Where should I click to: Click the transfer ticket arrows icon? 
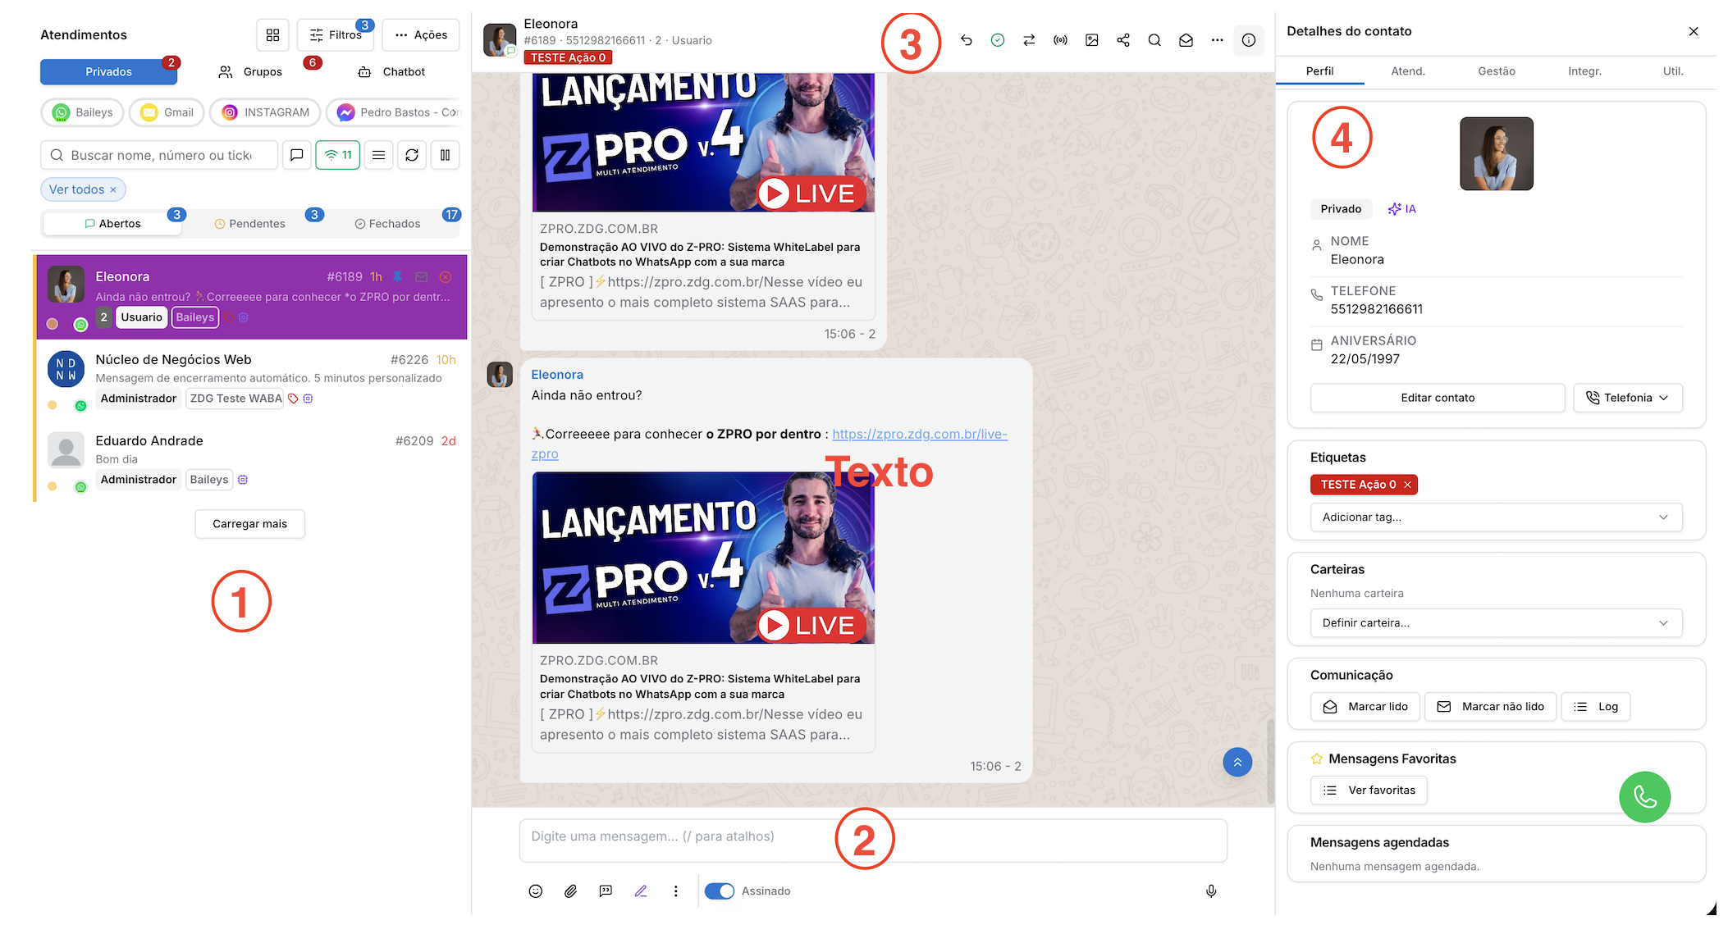tap(1029, 40)
